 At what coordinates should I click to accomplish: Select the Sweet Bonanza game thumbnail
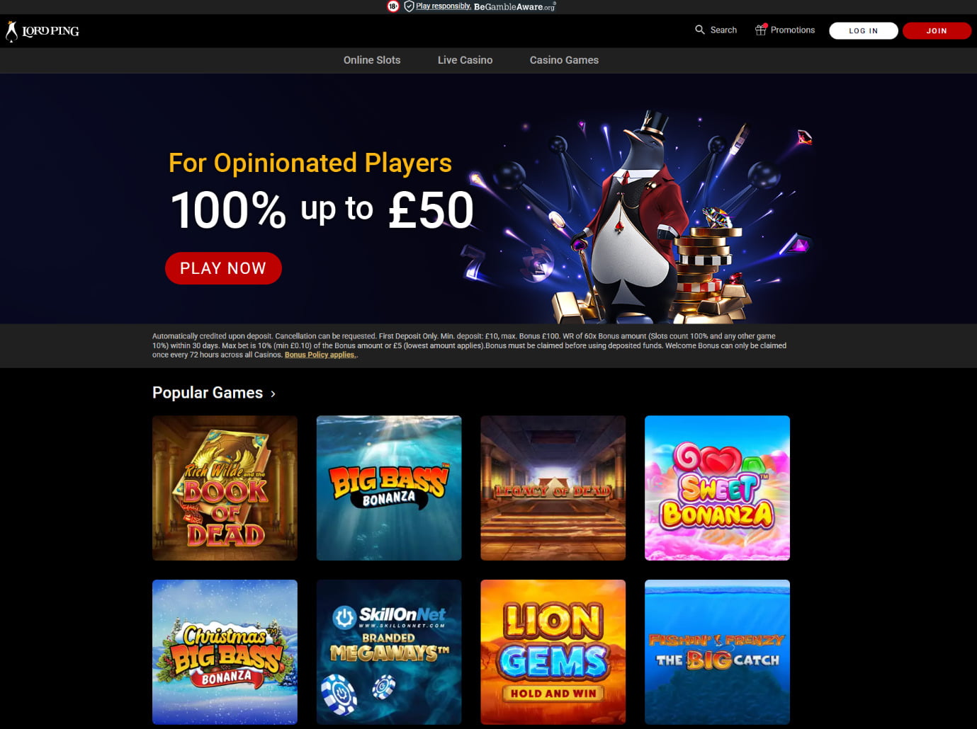[x=717, y=488]
